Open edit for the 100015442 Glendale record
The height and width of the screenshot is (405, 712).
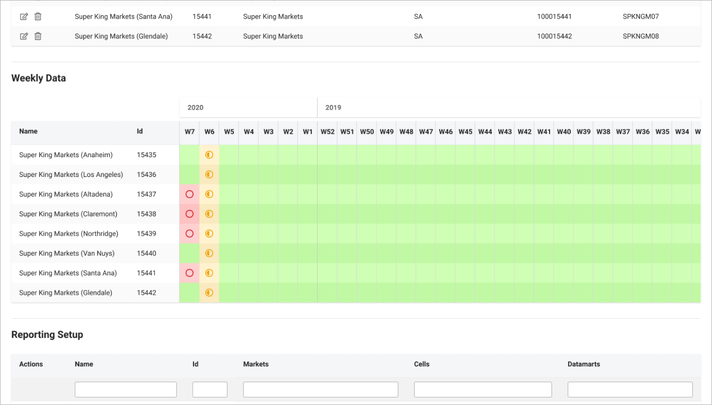(24, 36)
